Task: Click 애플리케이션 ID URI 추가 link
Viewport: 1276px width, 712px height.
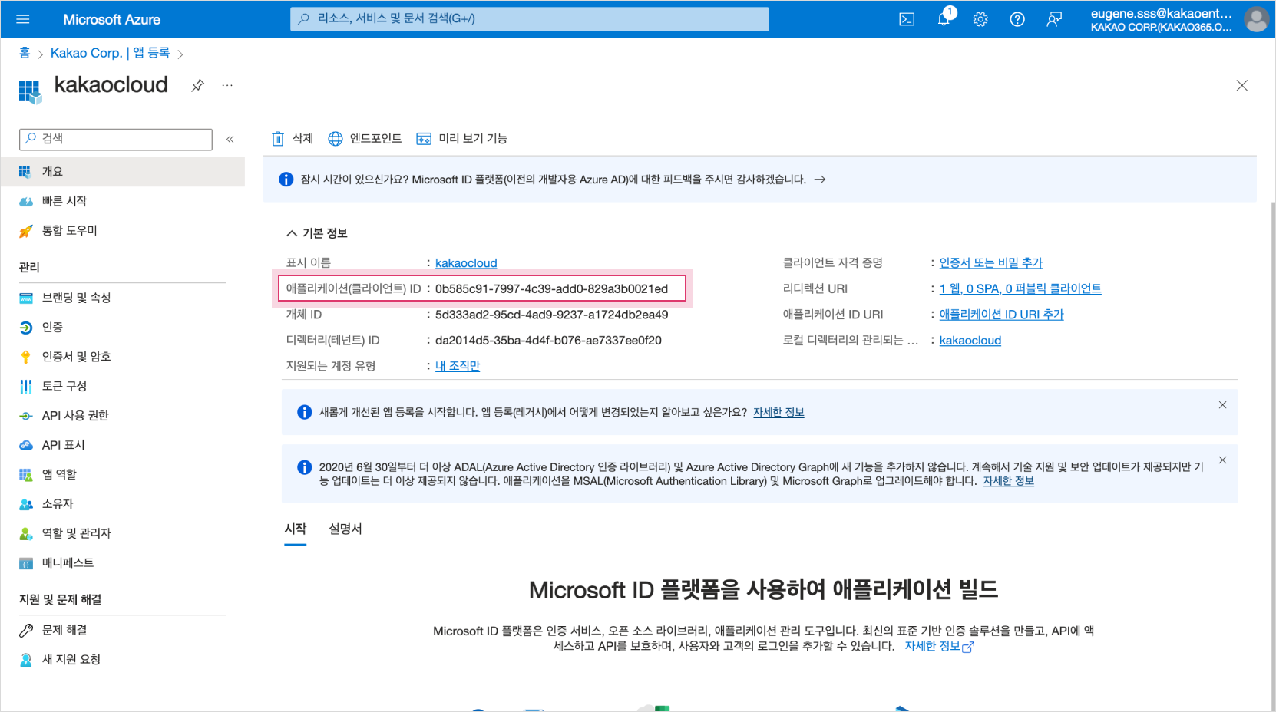Action: [x=1001, y=315]
